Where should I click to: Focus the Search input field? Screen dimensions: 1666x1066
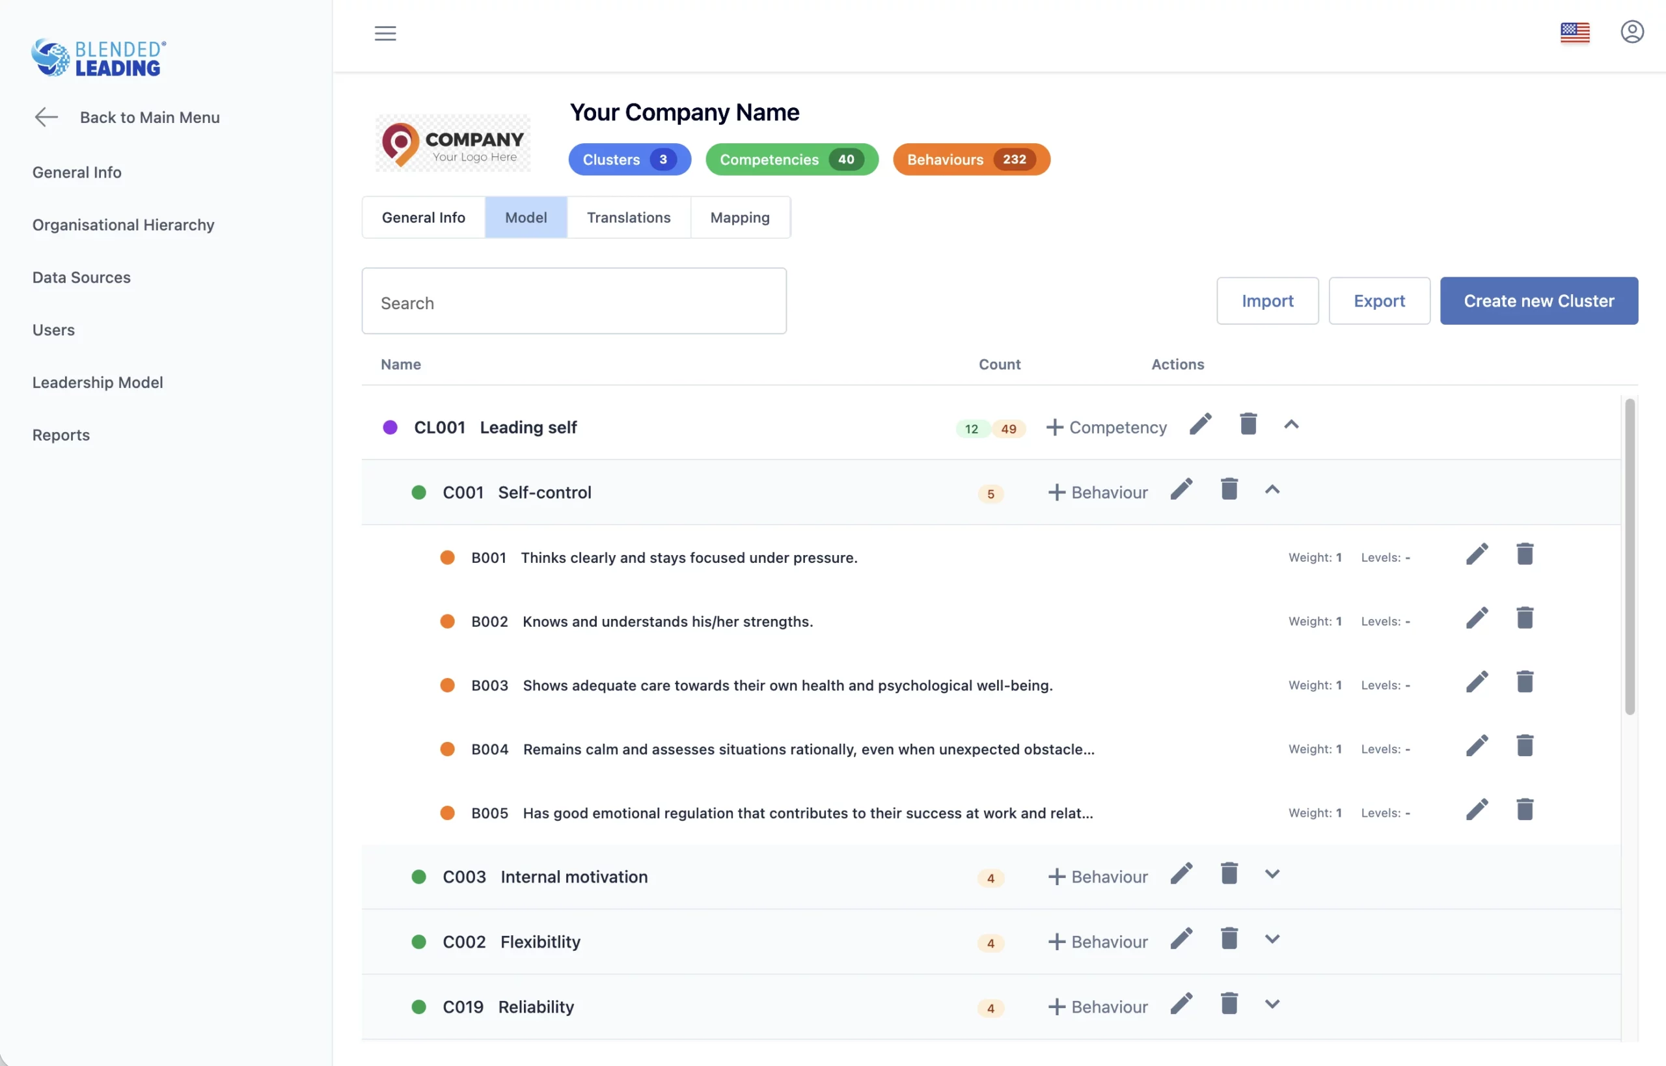[x=573, y=302]
